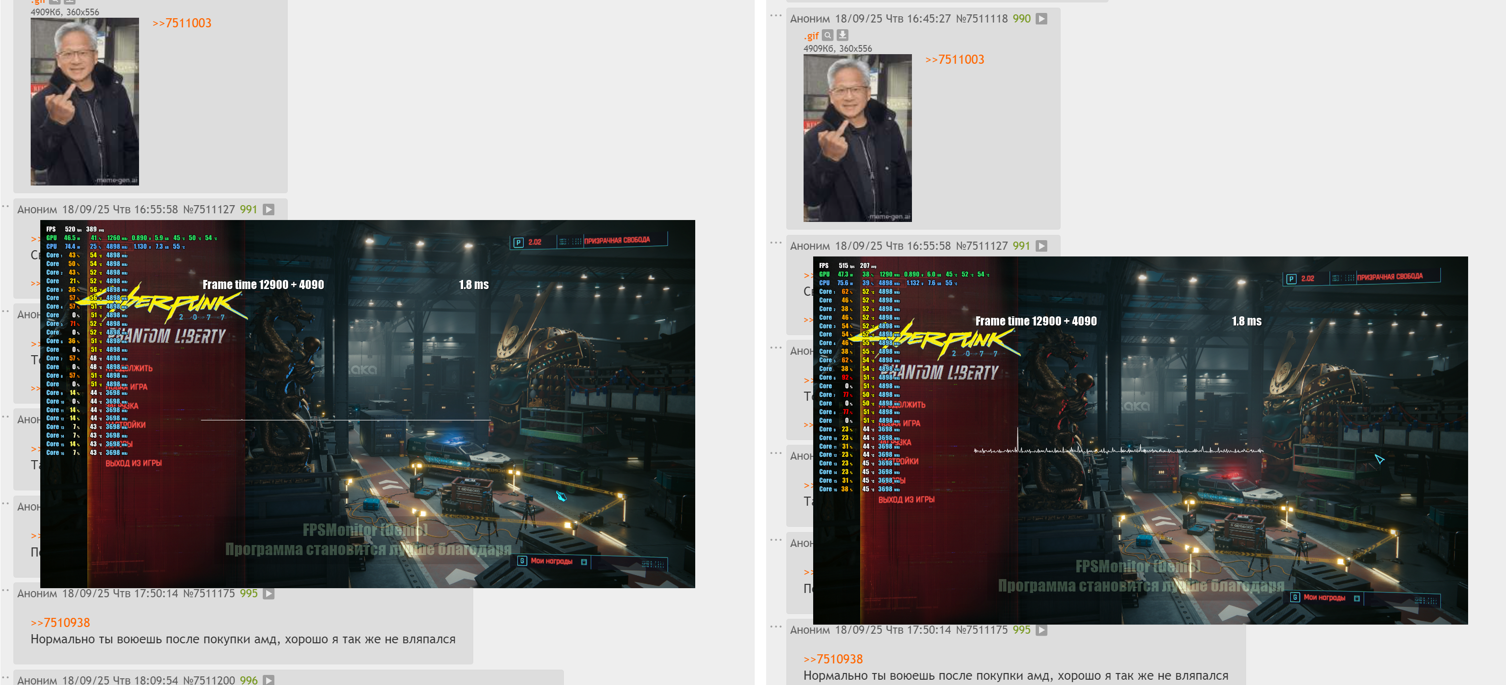Click play icon after 991 above 515 fps screenshot
The height and width of the screenshot is (685, 1506).
coord(1041,246)
